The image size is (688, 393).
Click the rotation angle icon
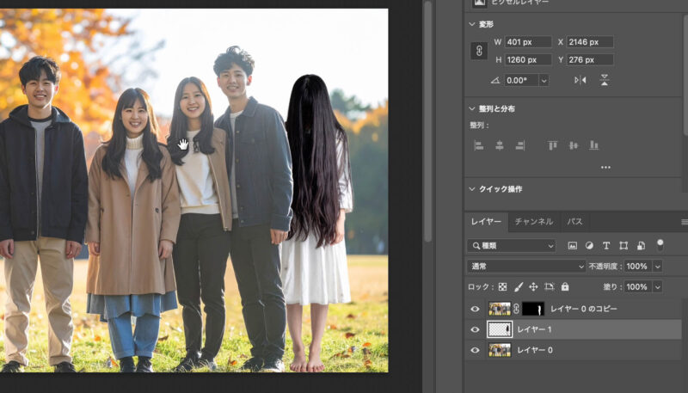pyautogui.click(x=495, y=80)
